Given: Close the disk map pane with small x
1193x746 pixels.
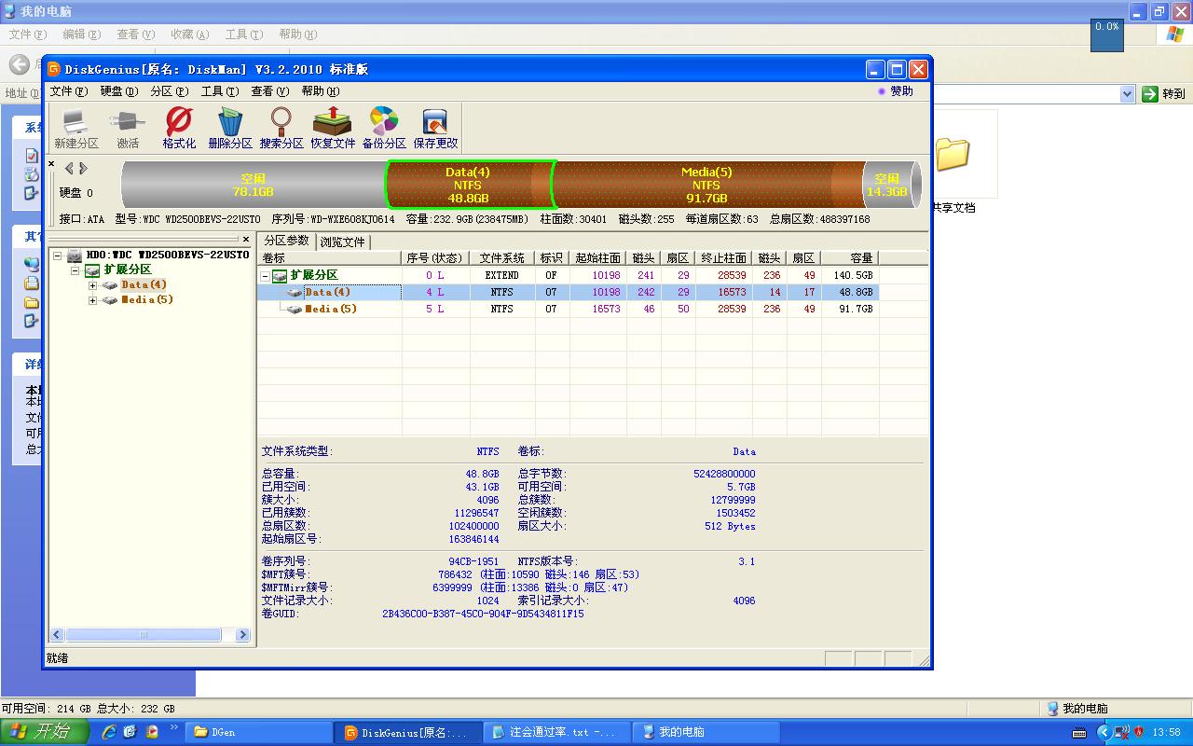Looking at the screenshot, I should pyautogui.click(x=51, y=164).
